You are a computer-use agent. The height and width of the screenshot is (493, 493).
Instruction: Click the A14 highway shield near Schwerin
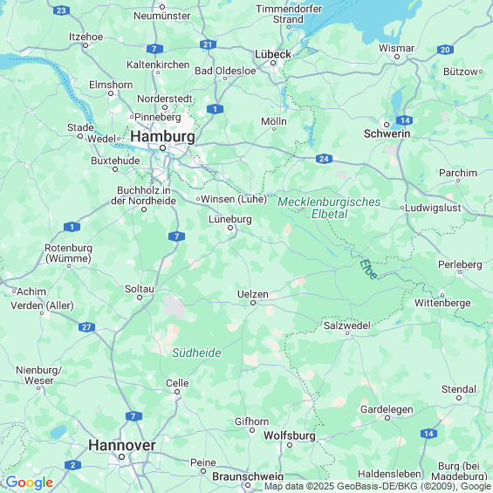pyautogui.click(x=404, y=120)
